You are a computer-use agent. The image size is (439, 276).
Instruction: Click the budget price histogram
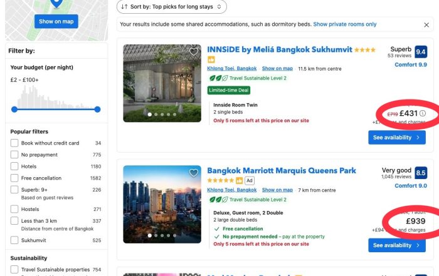click(56, 97)
